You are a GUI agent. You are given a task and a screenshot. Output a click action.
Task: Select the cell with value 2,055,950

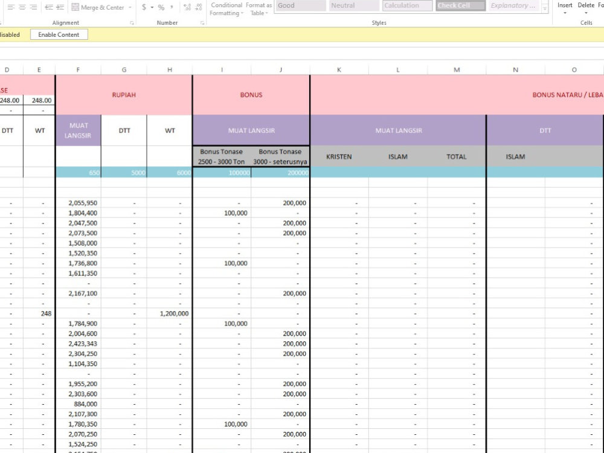click(78, 203)
